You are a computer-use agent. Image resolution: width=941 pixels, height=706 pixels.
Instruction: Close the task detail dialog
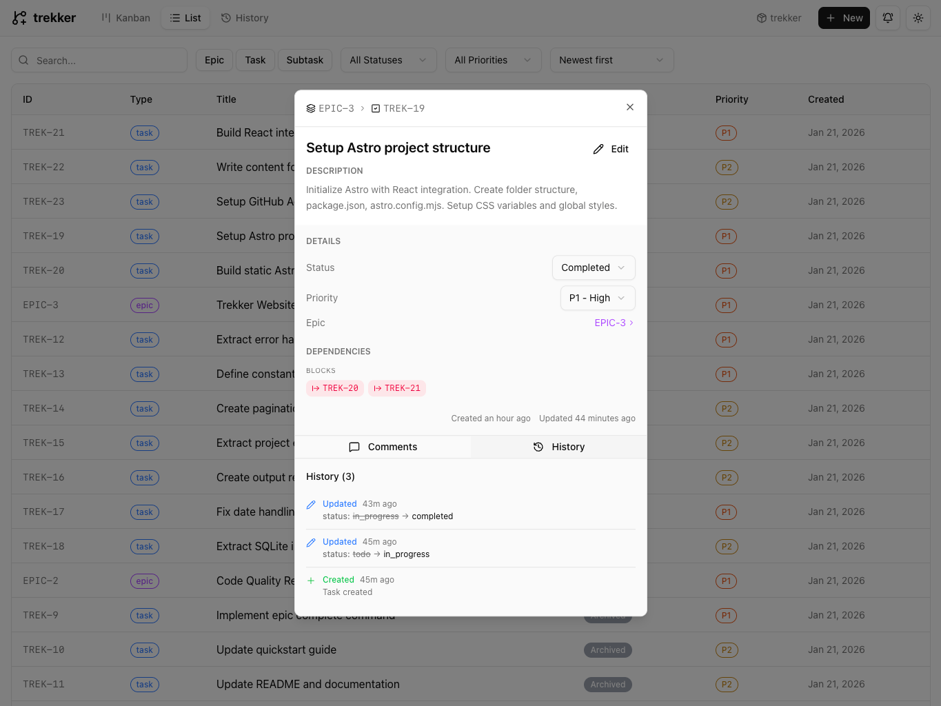(629, 107)
